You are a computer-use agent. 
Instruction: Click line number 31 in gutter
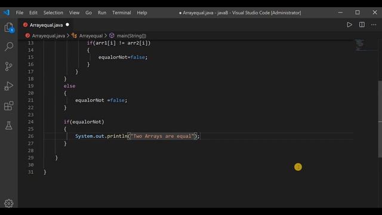click(x=30, y=172)
